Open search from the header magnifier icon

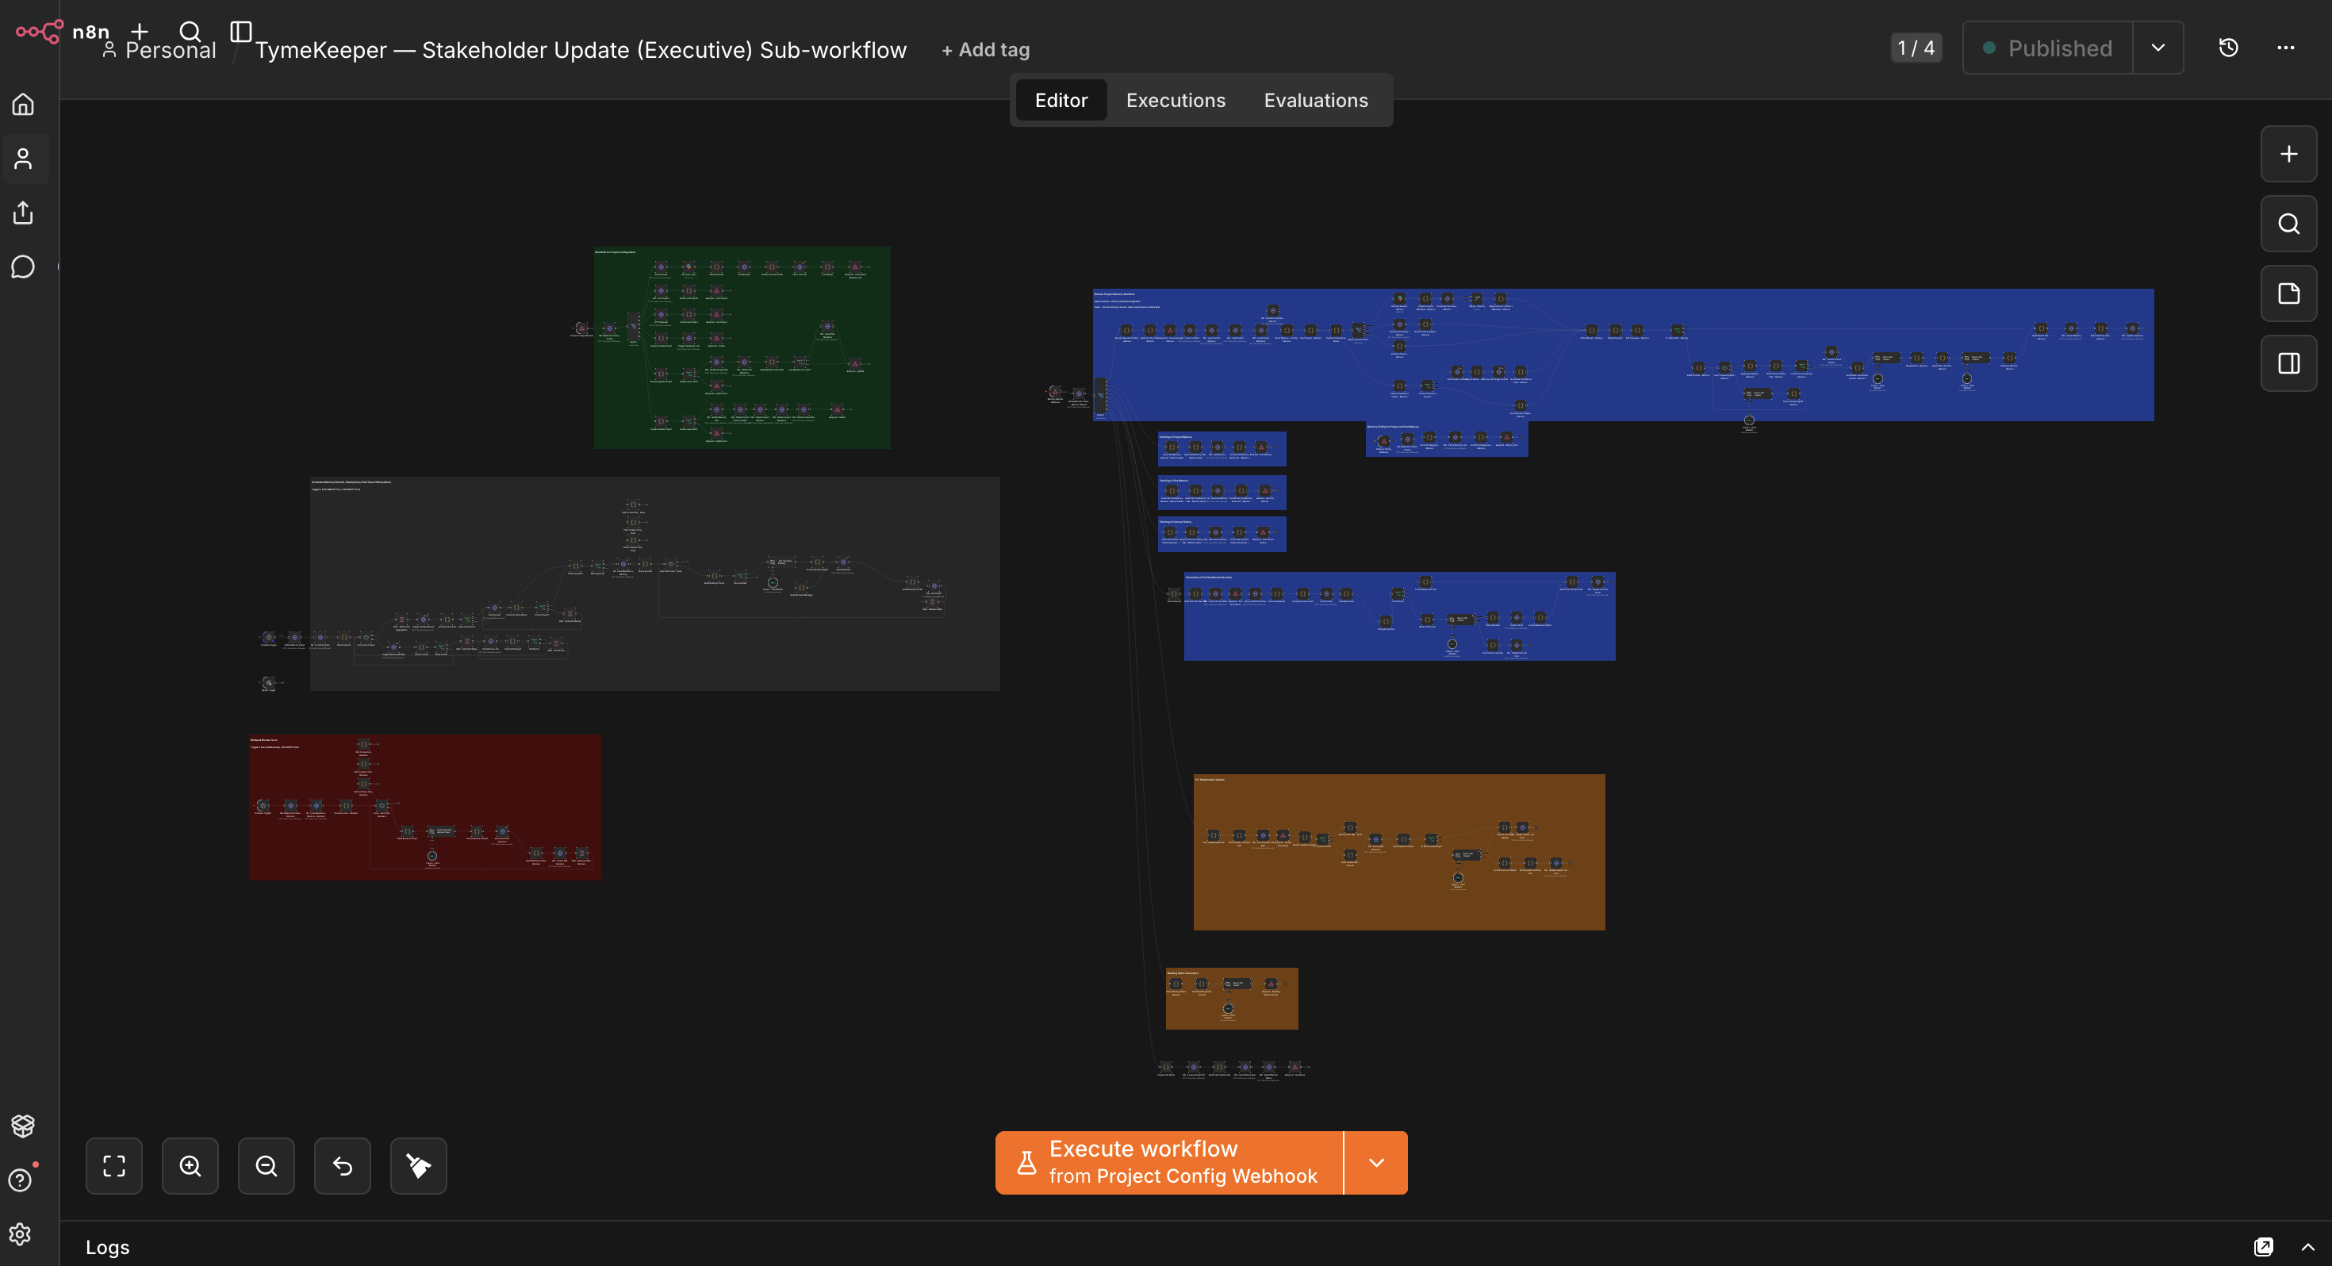[x=190, y=32]
